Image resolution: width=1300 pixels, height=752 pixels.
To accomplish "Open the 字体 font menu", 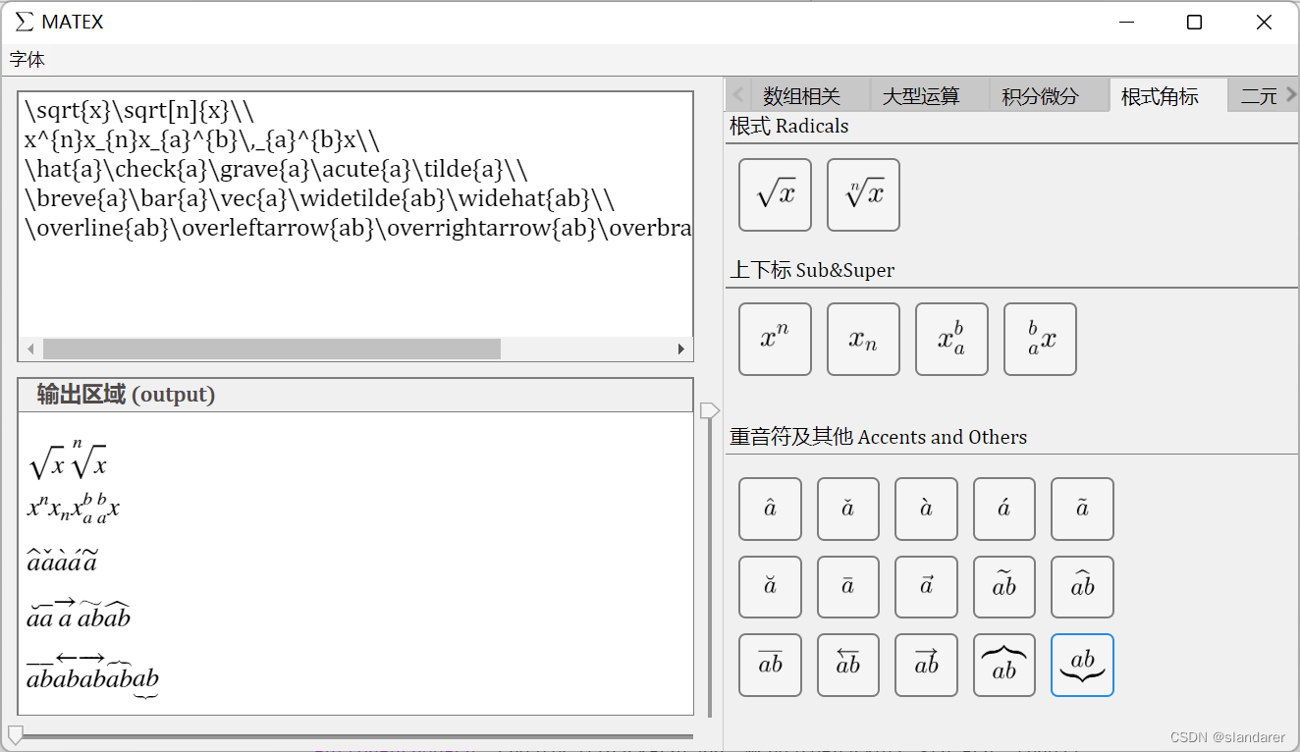I will coord(27,60).
